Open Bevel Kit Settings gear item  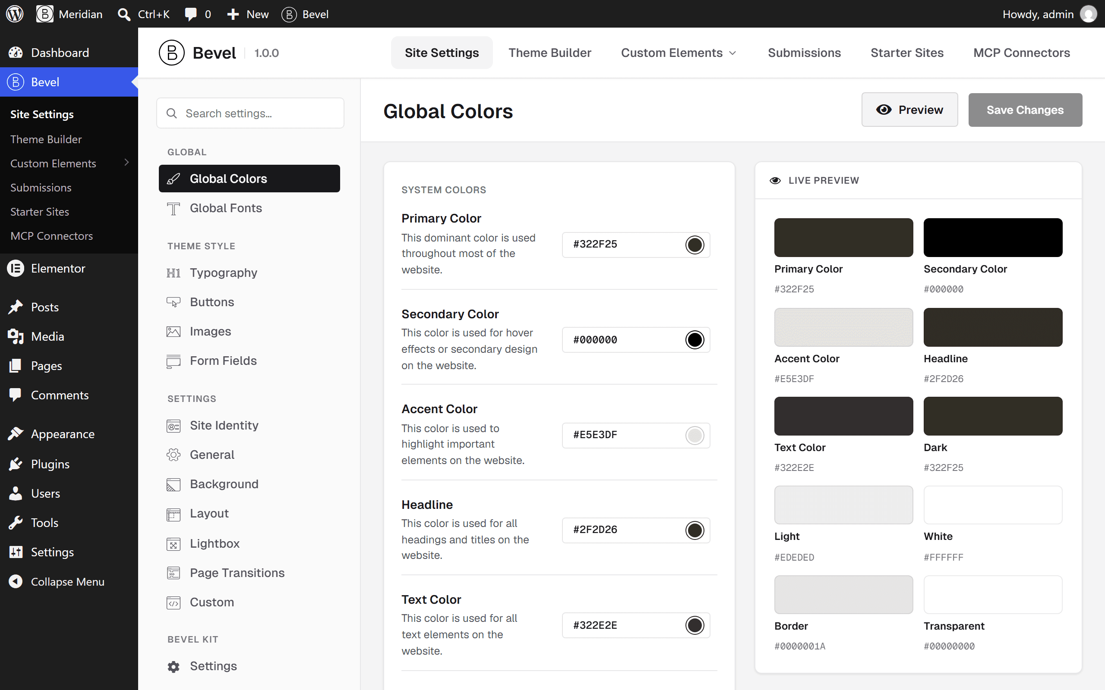249,666
